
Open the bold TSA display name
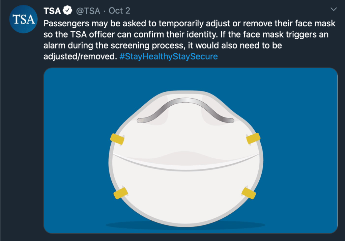[x=52, y=11]
